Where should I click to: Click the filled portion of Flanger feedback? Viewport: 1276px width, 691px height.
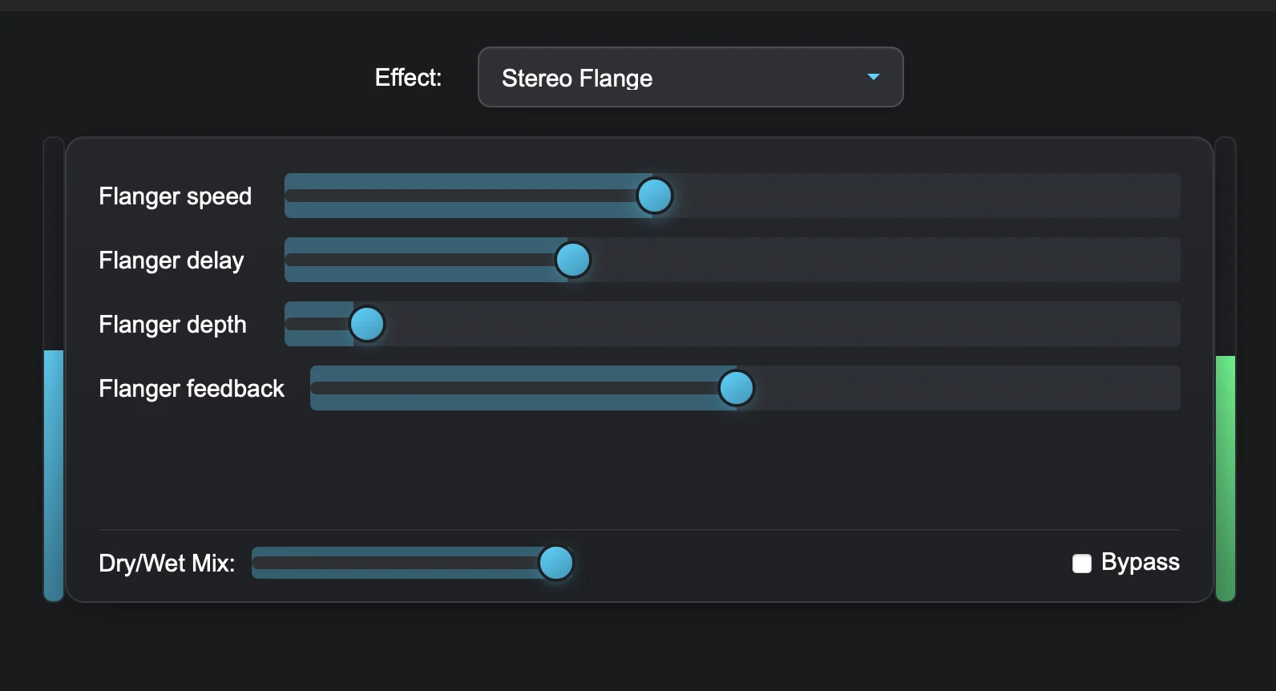click(515, 388)
